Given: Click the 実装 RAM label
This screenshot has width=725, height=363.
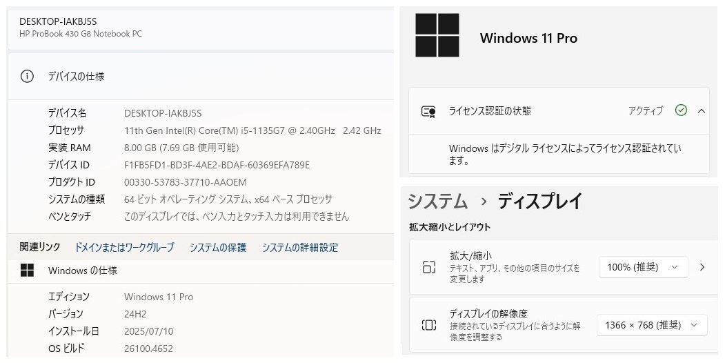Looking at the screenshot, I should pyautogui.click(x=70, y=148).
